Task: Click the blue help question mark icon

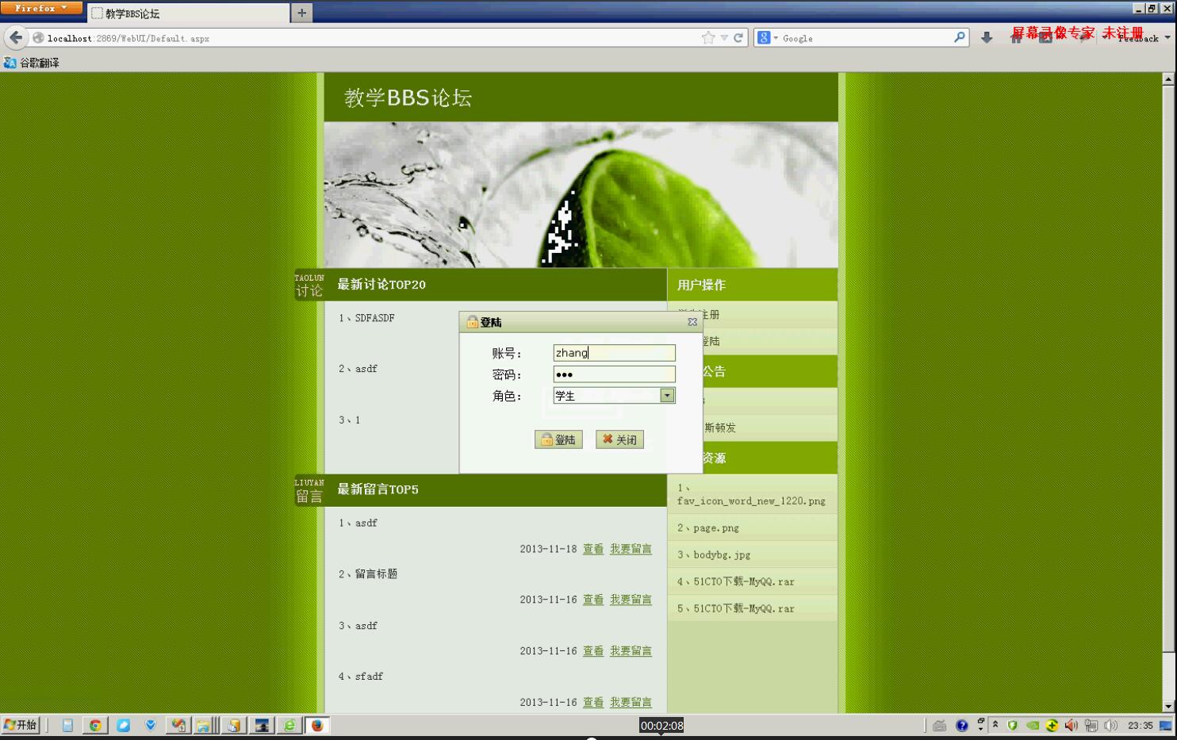Action: point(962,725)
